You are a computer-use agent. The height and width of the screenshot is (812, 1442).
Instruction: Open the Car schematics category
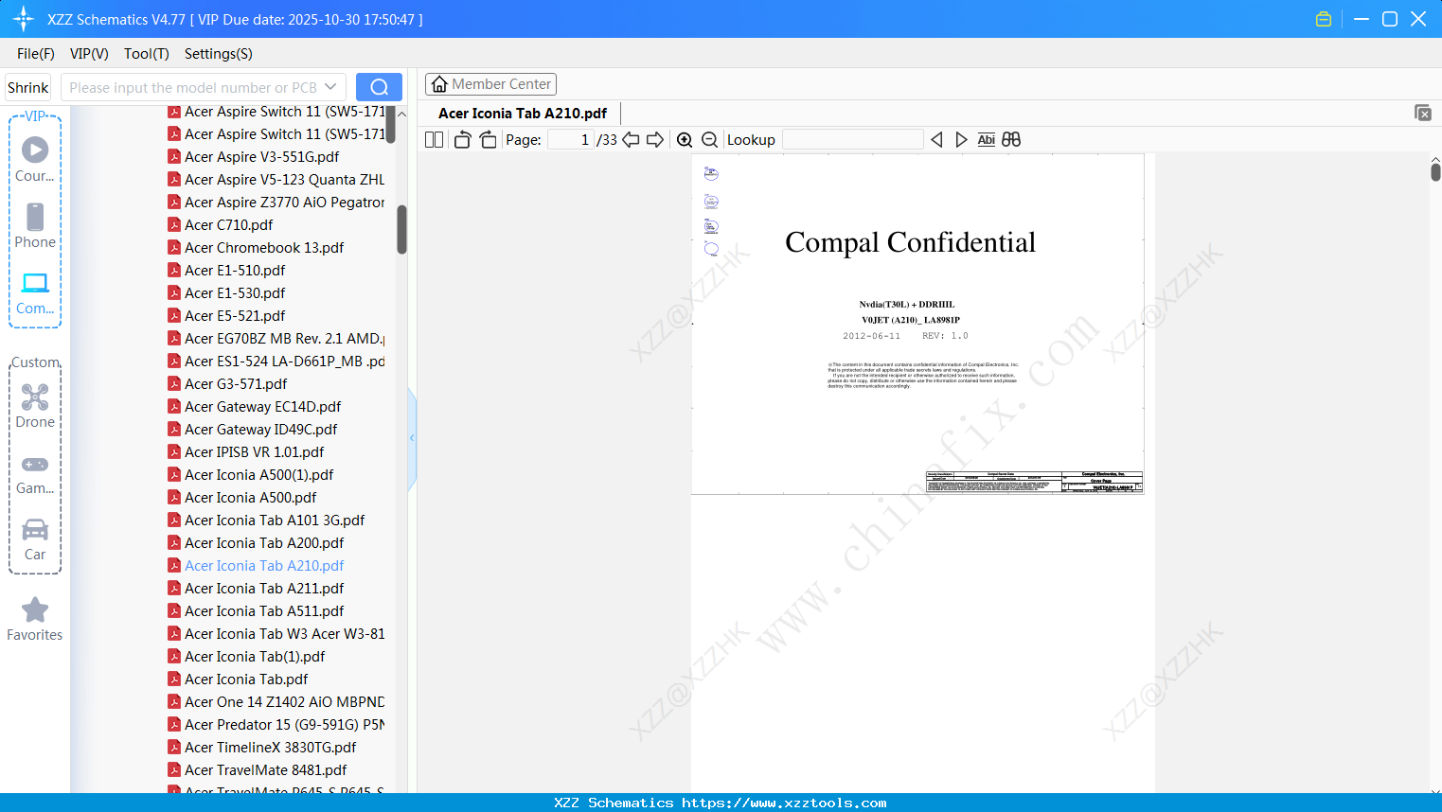[x=35, y=539]
